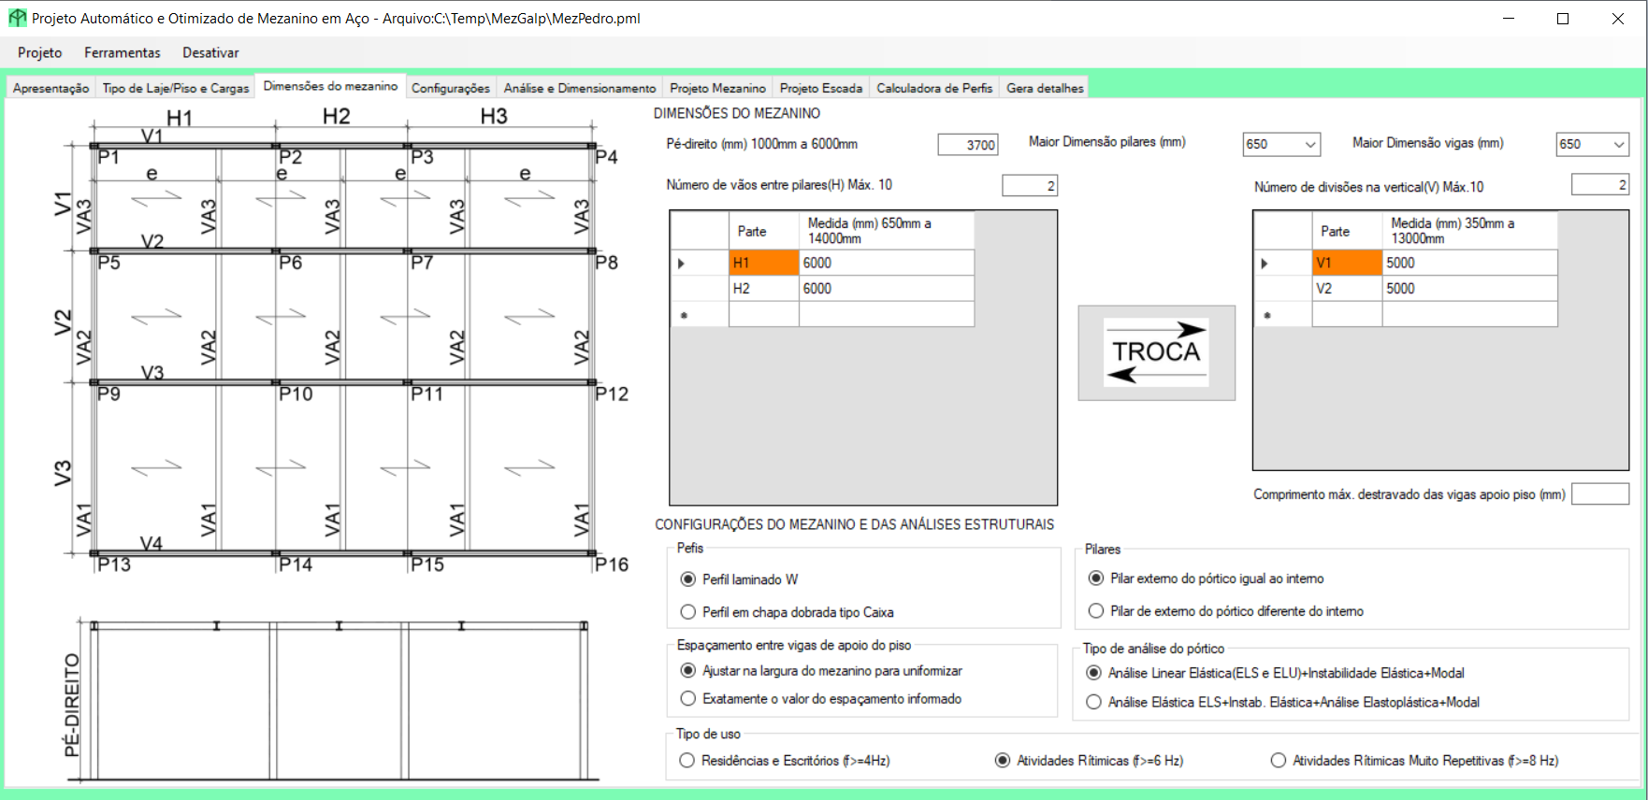Screen dimensions: 1648x800
Task: Click 'Comprimento máx. destravado' input field
Action: pos(1599,494)
